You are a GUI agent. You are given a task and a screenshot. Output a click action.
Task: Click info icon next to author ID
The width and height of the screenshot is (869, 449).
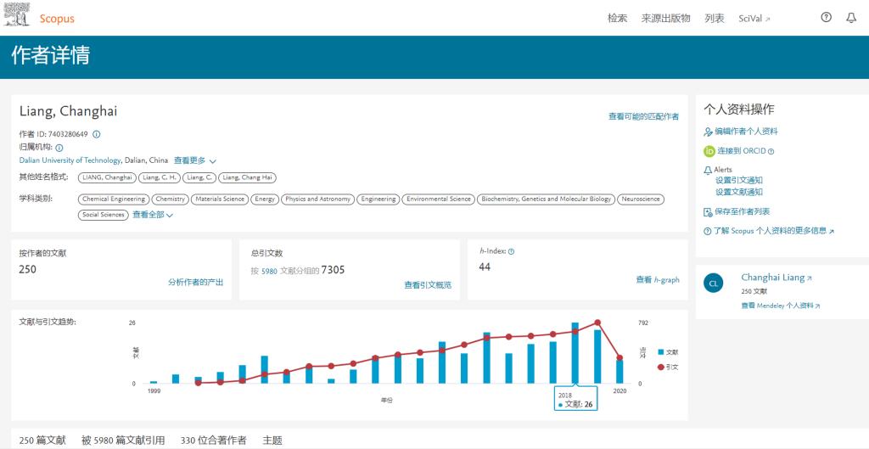(97, 134)
